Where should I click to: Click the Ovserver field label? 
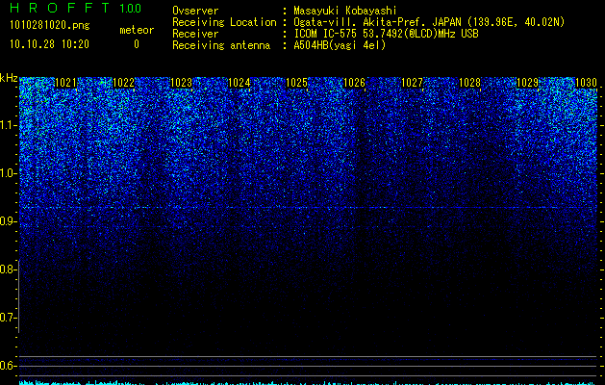(195, 11)
